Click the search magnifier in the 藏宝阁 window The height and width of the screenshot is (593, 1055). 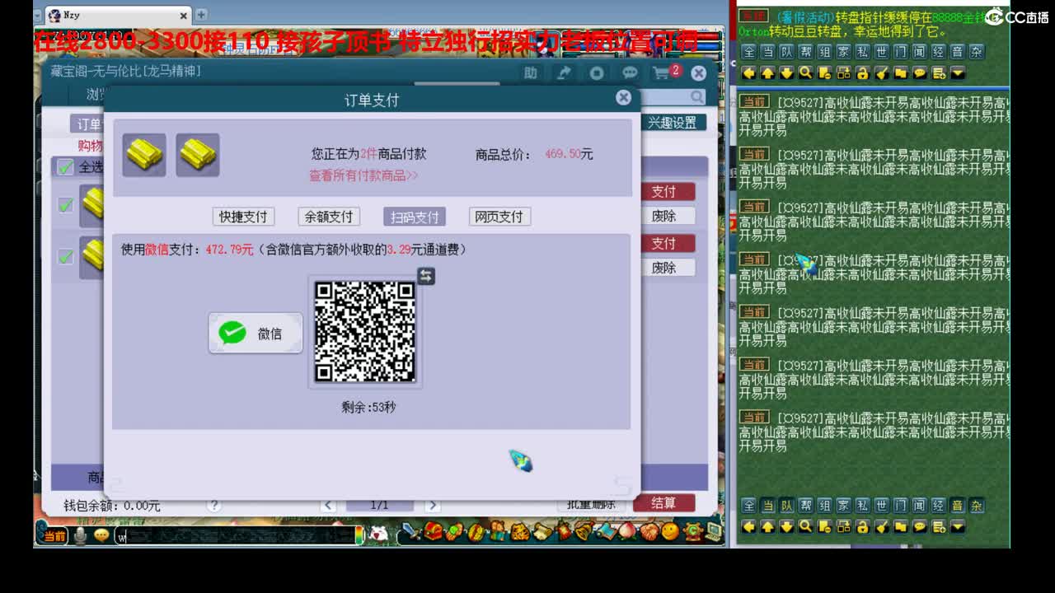(x=697, y=97)
